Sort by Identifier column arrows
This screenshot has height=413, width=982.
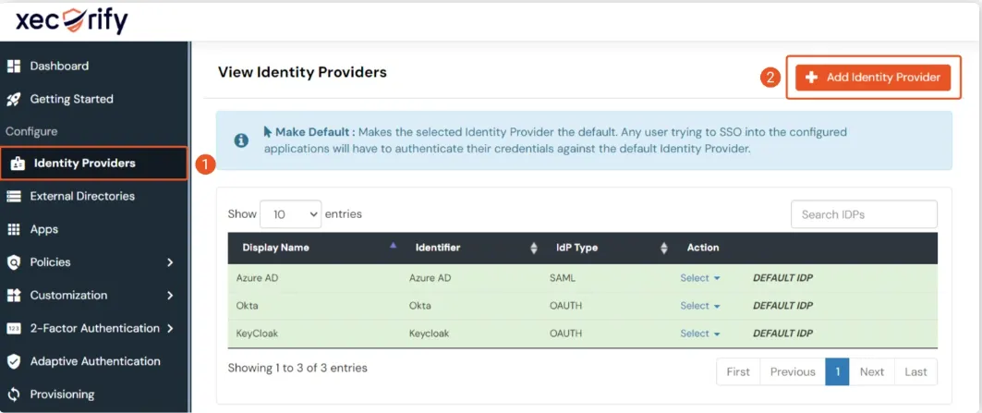pyautogui.click(x=534, y=249)
